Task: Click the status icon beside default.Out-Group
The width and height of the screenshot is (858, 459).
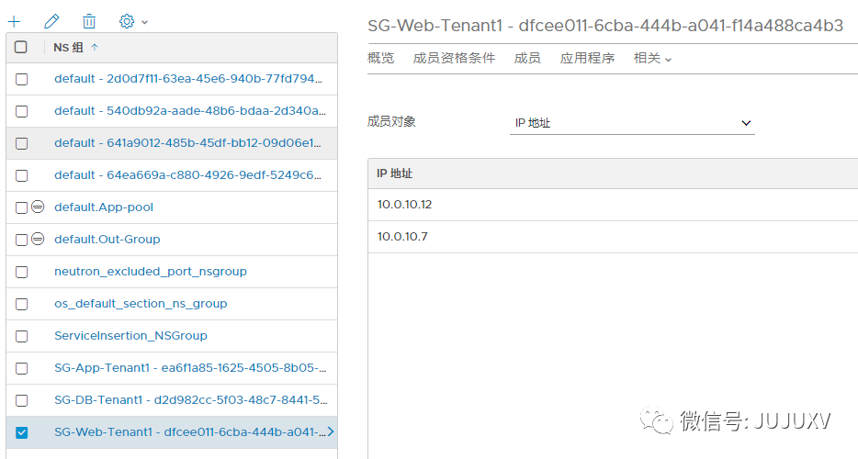Action: 38,240
